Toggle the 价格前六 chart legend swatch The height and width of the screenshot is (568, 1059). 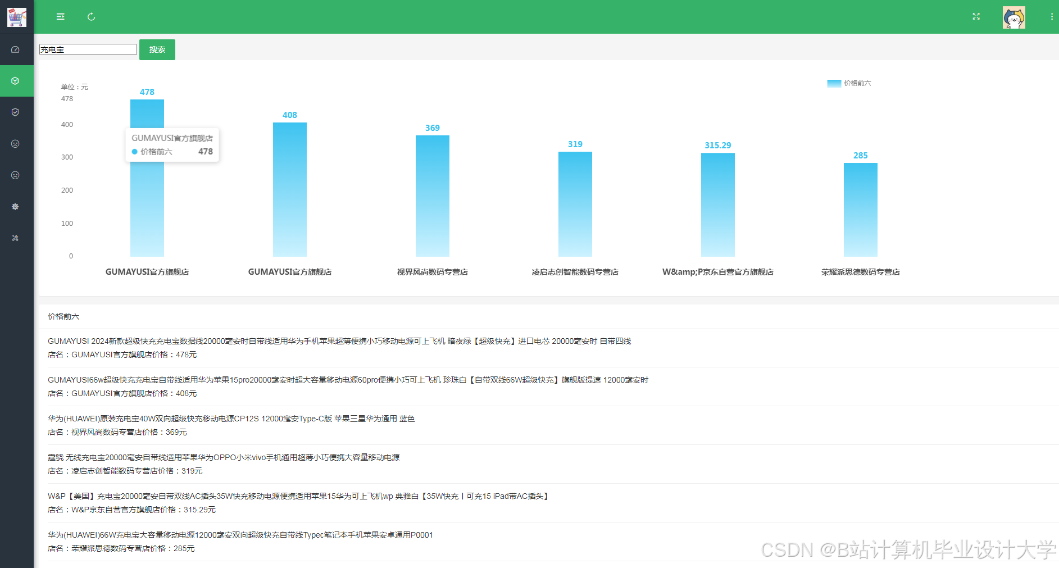click(x=834, y=83)
